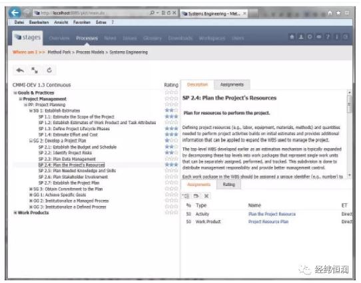Open the Project Resource Plan link

268,222
